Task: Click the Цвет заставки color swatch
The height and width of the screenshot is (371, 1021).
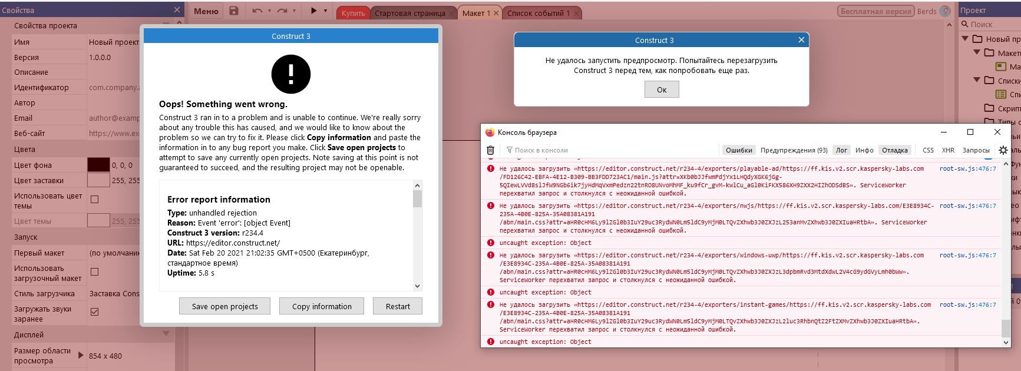Action: (98, 180)
